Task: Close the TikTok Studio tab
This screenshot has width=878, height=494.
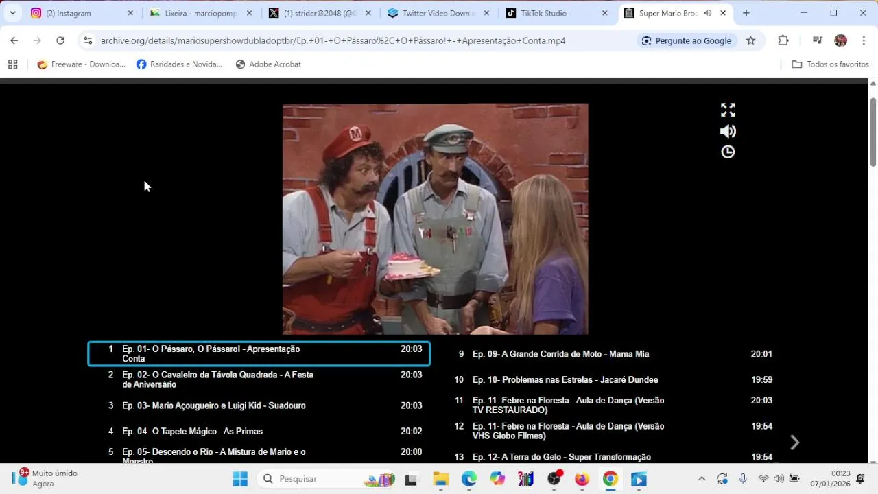Action: point(604,13)
